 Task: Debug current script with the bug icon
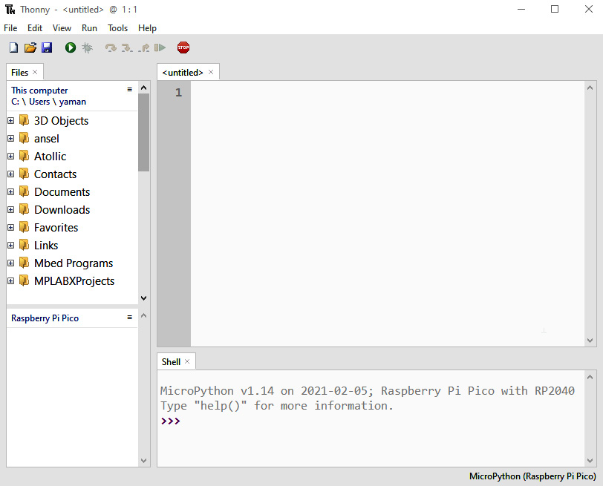[88, 47]
